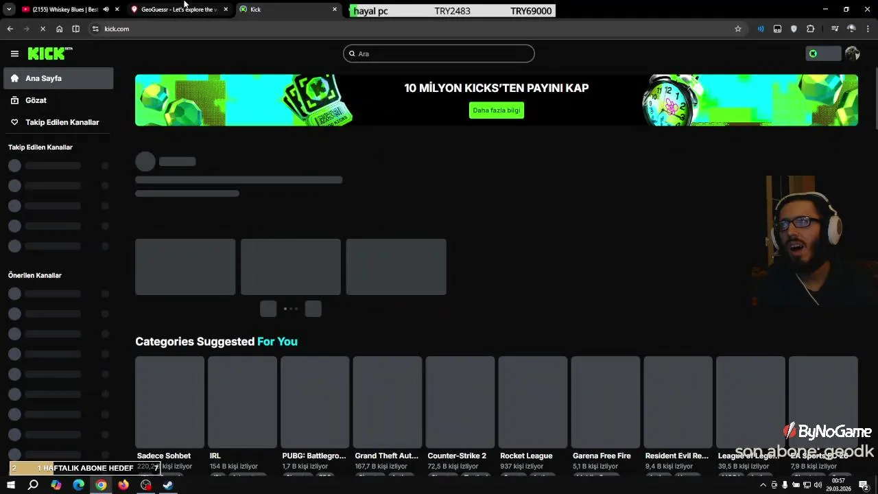
Task: Open the IRL category
Action: [x=215, y=456]
